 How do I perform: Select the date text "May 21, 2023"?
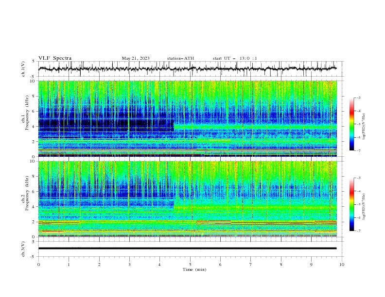[136, 58]
